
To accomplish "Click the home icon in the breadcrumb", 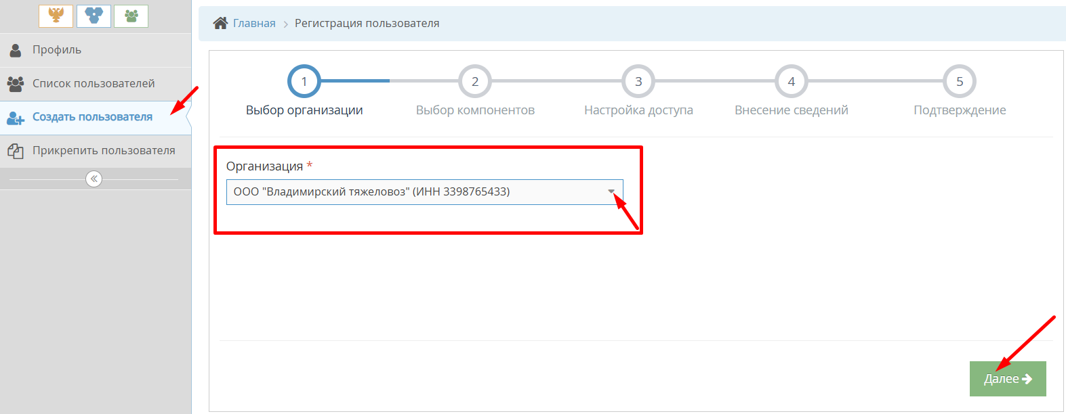I will (x=220, y=24).
